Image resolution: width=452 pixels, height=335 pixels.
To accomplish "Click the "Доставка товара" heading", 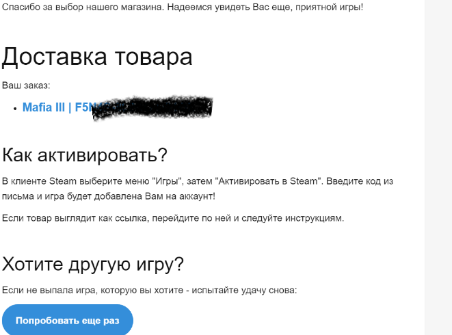I will [96, 57].
